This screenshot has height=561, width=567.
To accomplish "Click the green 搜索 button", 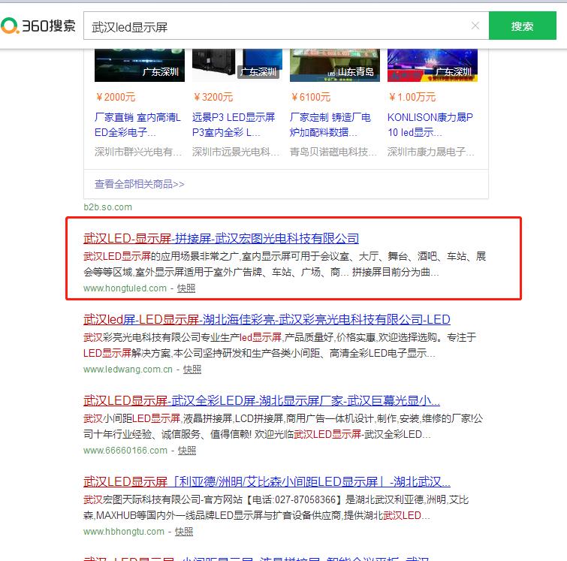I will click(x=522, y=26).
